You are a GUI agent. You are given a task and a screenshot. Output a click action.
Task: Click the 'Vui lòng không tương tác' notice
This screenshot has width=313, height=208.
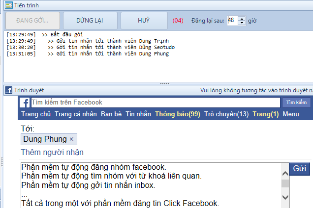pyautogui.click(x=256, y=90)
